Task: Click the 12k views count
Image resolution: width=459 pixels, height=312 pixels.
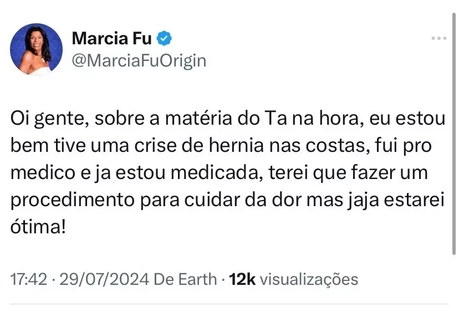Action: click(242, 279)
